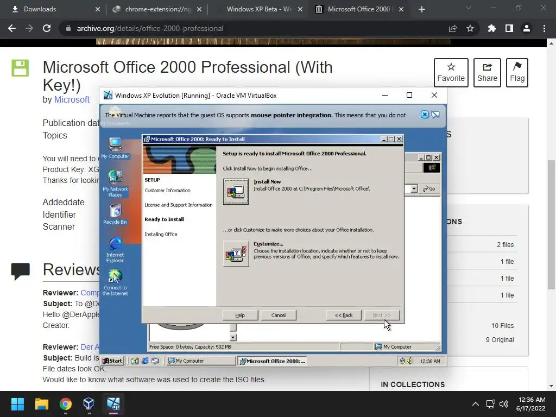Switch to chrome-extension browser tab
556x417 pixels.
158,9
